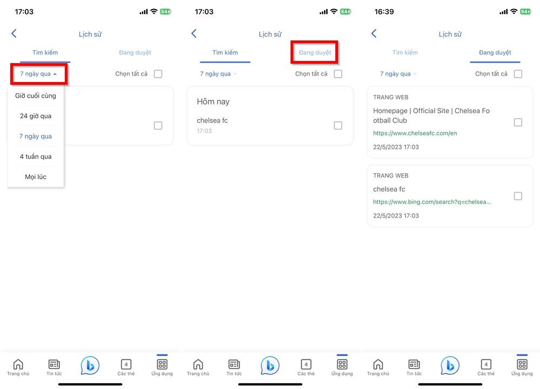Check the Chọn tất cả checkbox
The image size is (540, 389).
tap(158, 74)
